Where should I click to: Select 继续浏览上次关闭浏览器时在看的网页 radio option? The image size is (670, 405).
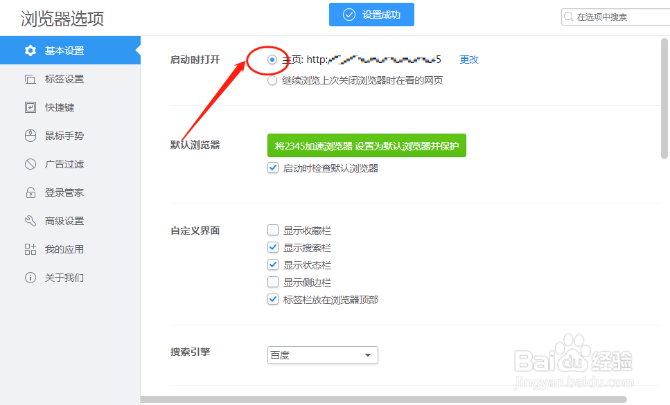(x=272, y=80)
